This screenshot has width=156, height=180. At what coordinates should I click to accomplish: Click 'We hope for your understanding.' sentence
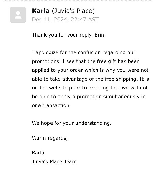click(72, 123)
